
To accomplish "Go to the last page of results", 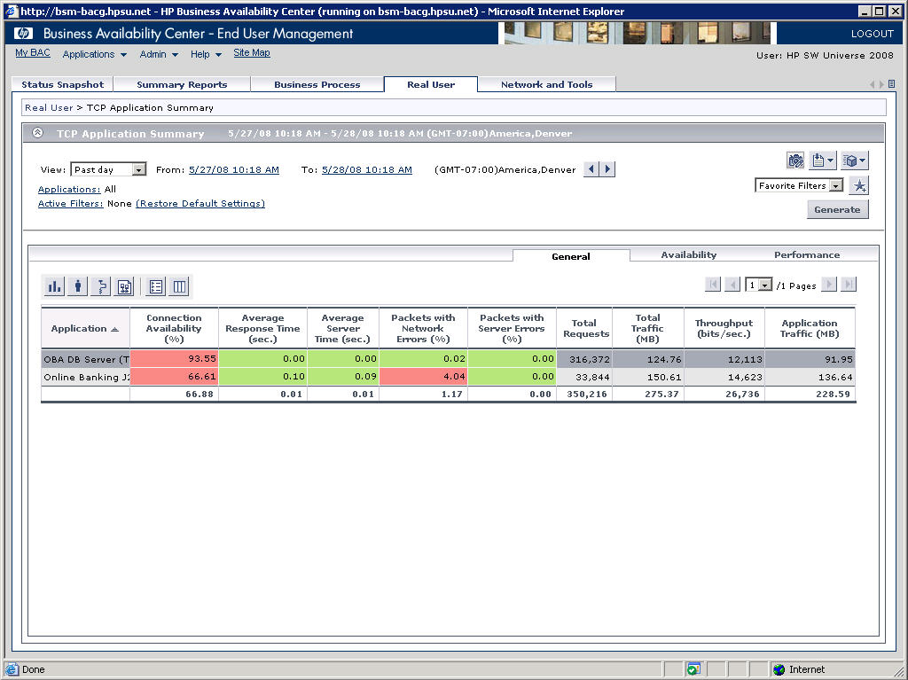I will (849, 285).
